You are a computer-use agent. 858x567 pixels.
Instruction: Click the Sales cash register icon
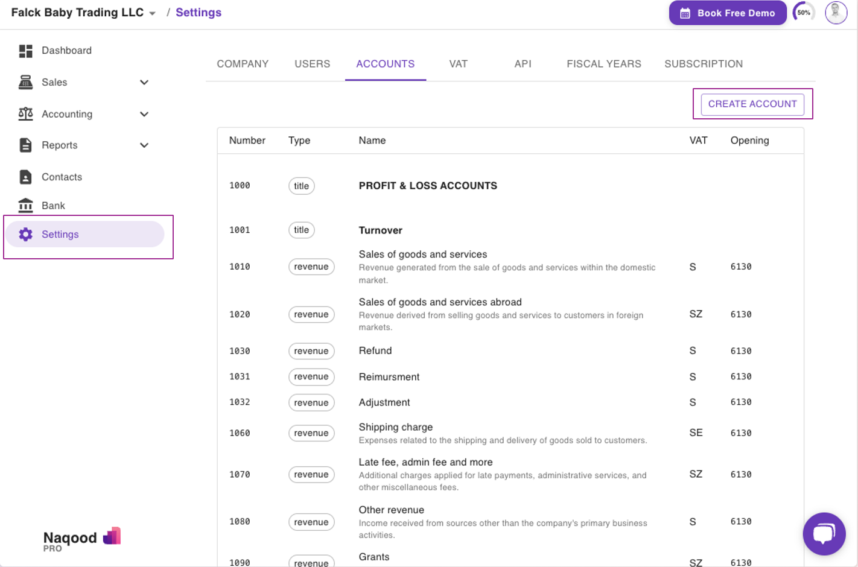[25, 83]
